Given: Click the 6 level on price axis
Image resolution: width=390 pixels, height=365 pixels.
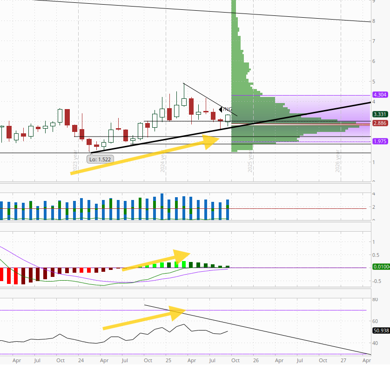Looking at the screenshot, I should tap(374, 61).
